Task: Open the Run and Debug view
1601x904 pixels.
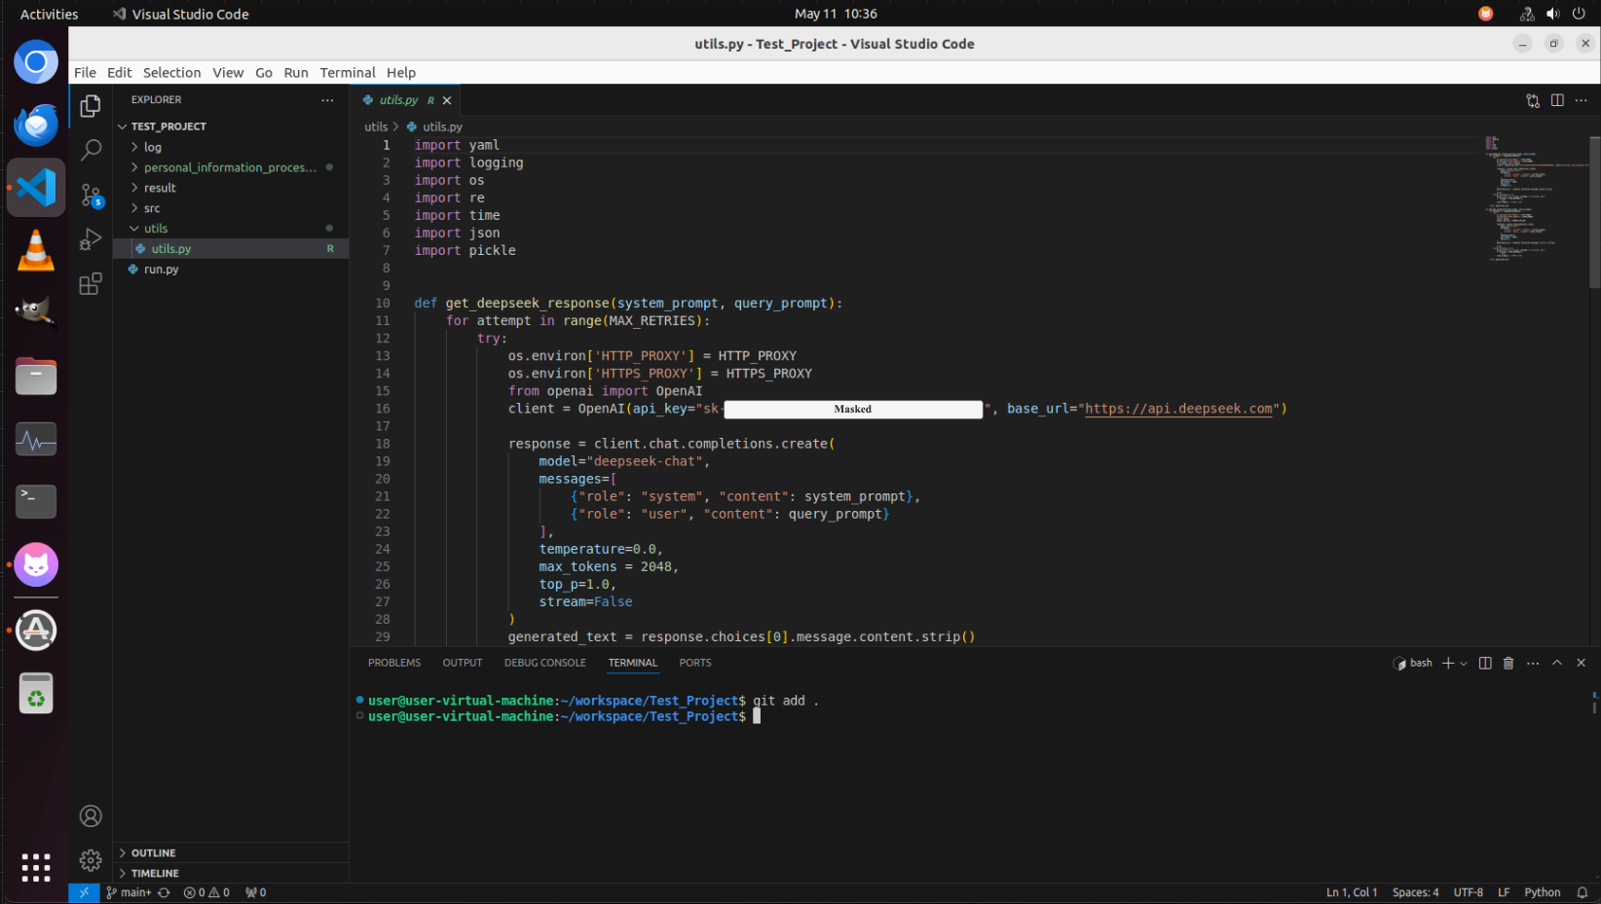Action: point(91,239)
